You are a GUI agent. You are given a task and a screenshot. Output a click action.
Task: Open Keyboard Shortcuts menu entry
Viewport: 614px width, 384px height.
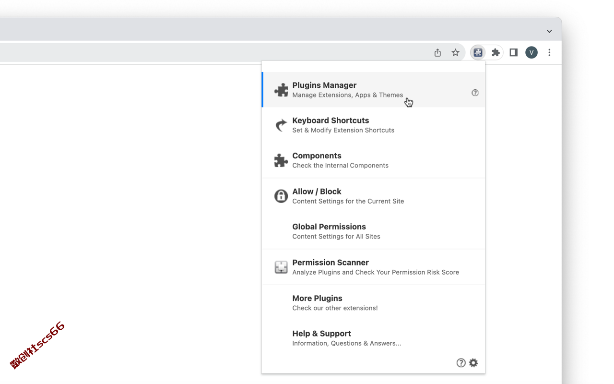(373, 125)
